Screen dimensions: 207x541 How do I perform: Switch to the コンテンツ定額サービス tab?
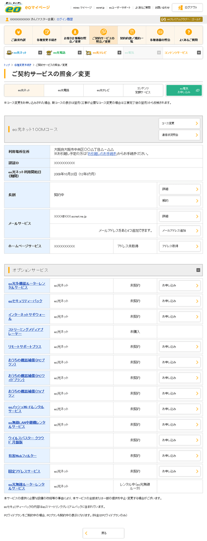143,90
